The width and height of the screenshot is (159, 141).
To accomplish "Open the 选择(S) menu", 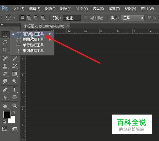I will tap(98, 9).
